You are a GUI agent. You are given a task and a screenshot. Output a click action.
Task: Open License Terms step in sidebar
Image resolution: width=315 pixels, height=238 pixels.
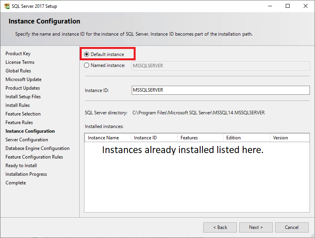[x=20, y=62]
